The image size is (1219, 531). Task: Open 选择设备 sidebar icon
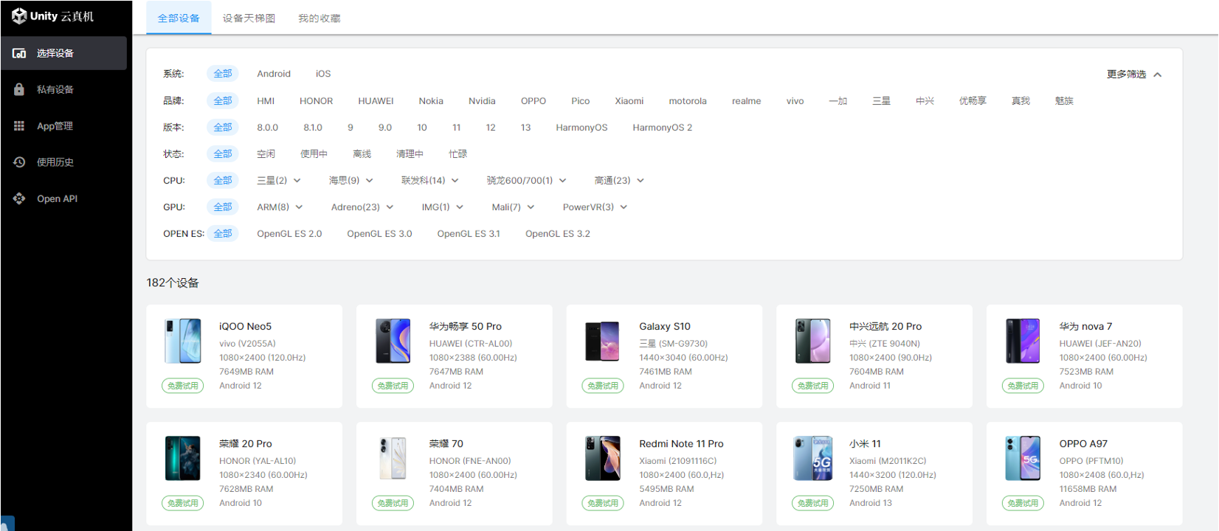click(19, 53)
